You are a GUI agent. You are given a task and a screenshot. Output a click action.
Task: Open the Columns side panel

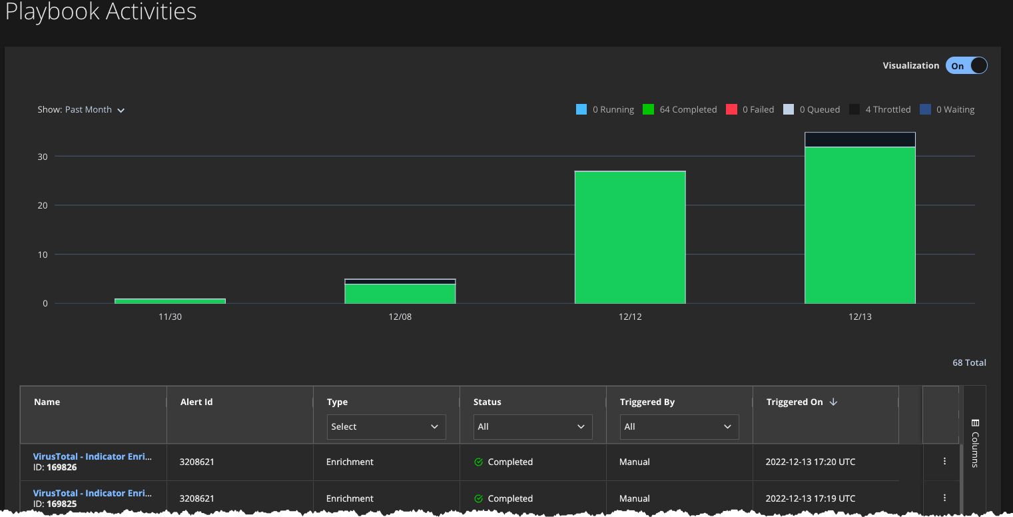coord(975,443)
